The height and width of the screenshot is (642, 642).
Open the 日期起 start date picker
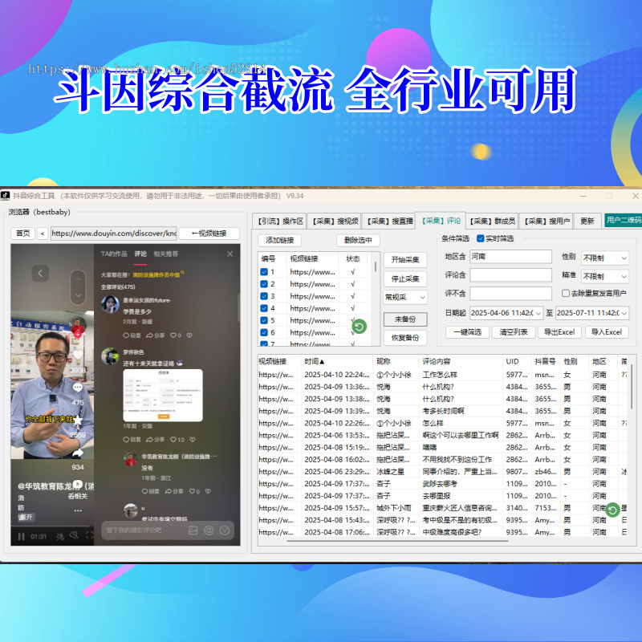[x=506, y=313]
